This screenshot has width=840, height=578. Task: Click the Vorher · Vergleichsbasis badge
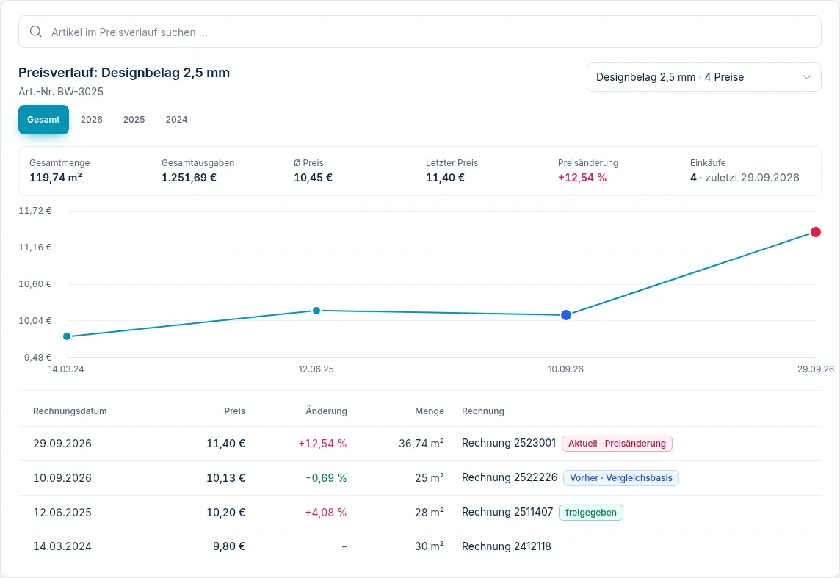(x=621, y=478)
